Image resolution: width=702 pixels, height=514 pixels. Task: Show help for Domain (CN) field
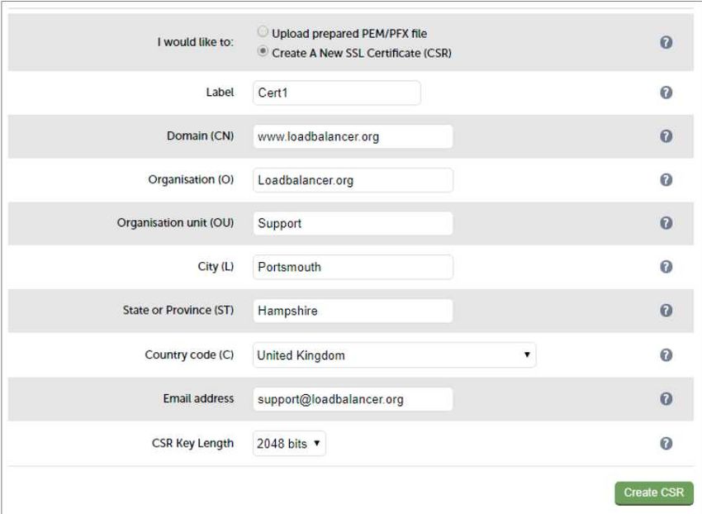point(666,136)
